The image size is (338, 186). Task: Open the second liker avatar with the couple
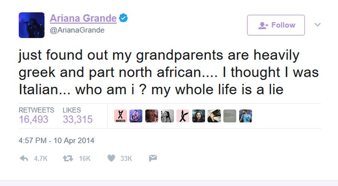(136, 116)
